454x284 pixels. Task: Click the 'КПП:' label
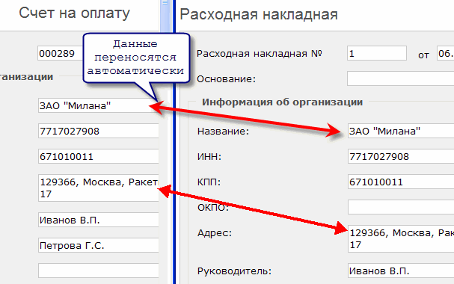click(x=209, y=182)
